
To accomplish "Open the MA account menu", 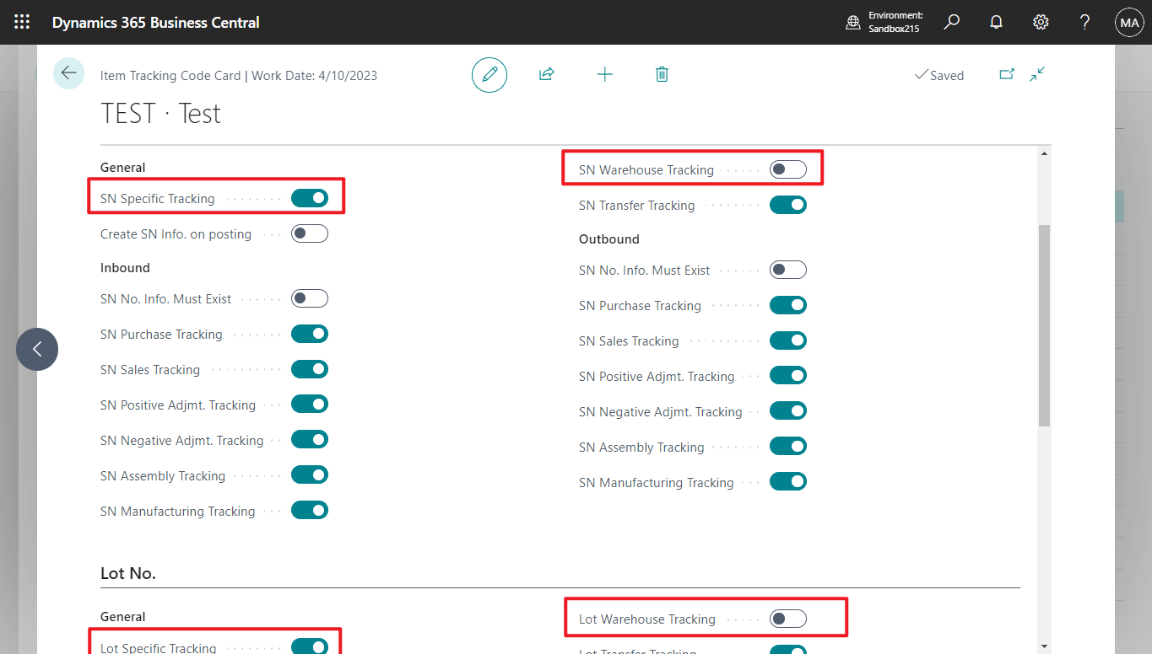I will click(x=1128, y=22).
